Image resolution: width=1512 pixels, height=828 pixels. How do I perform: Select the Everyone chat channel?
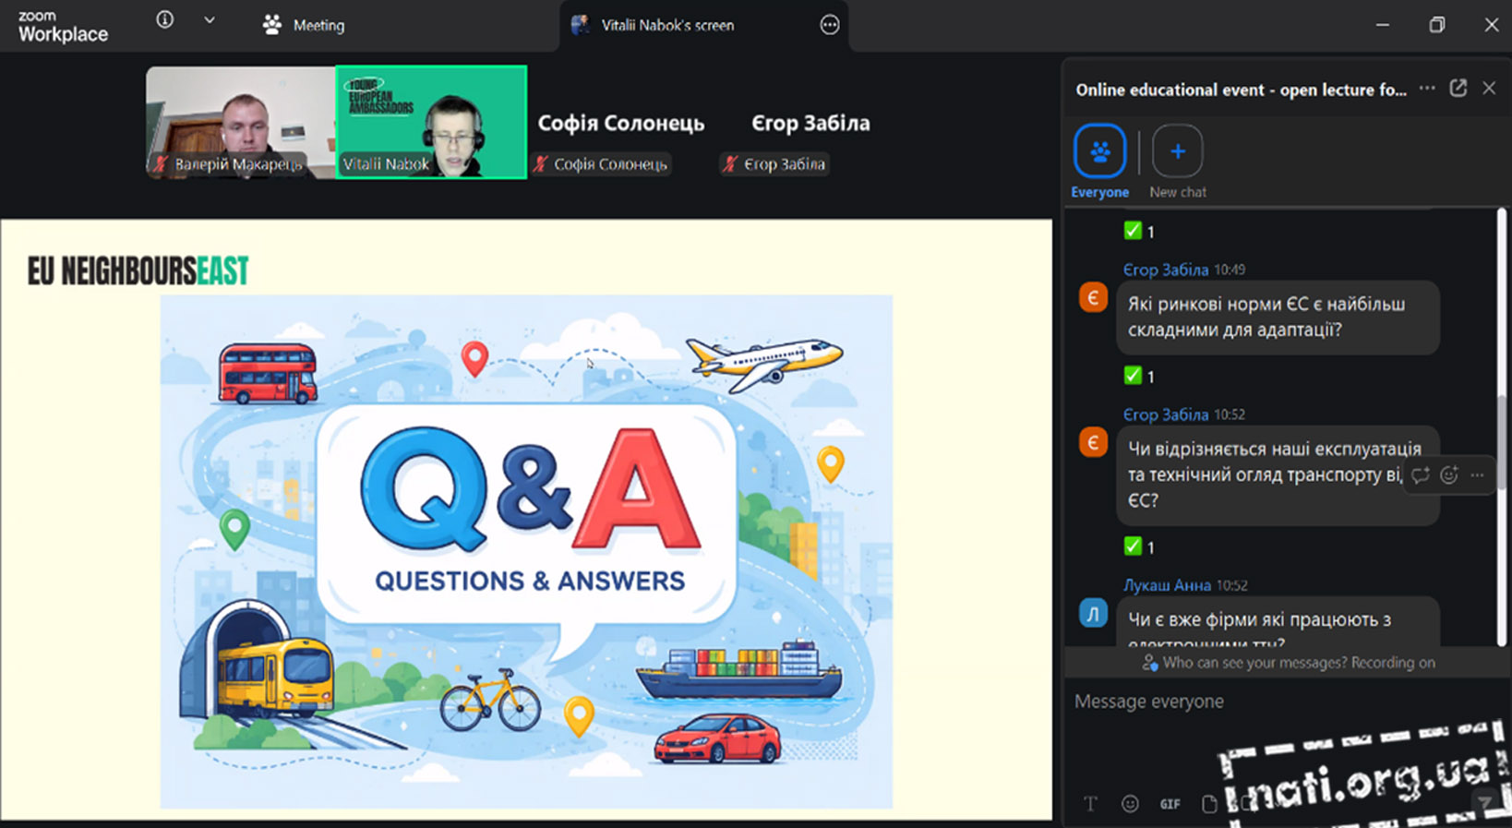tap(1099, 151)
